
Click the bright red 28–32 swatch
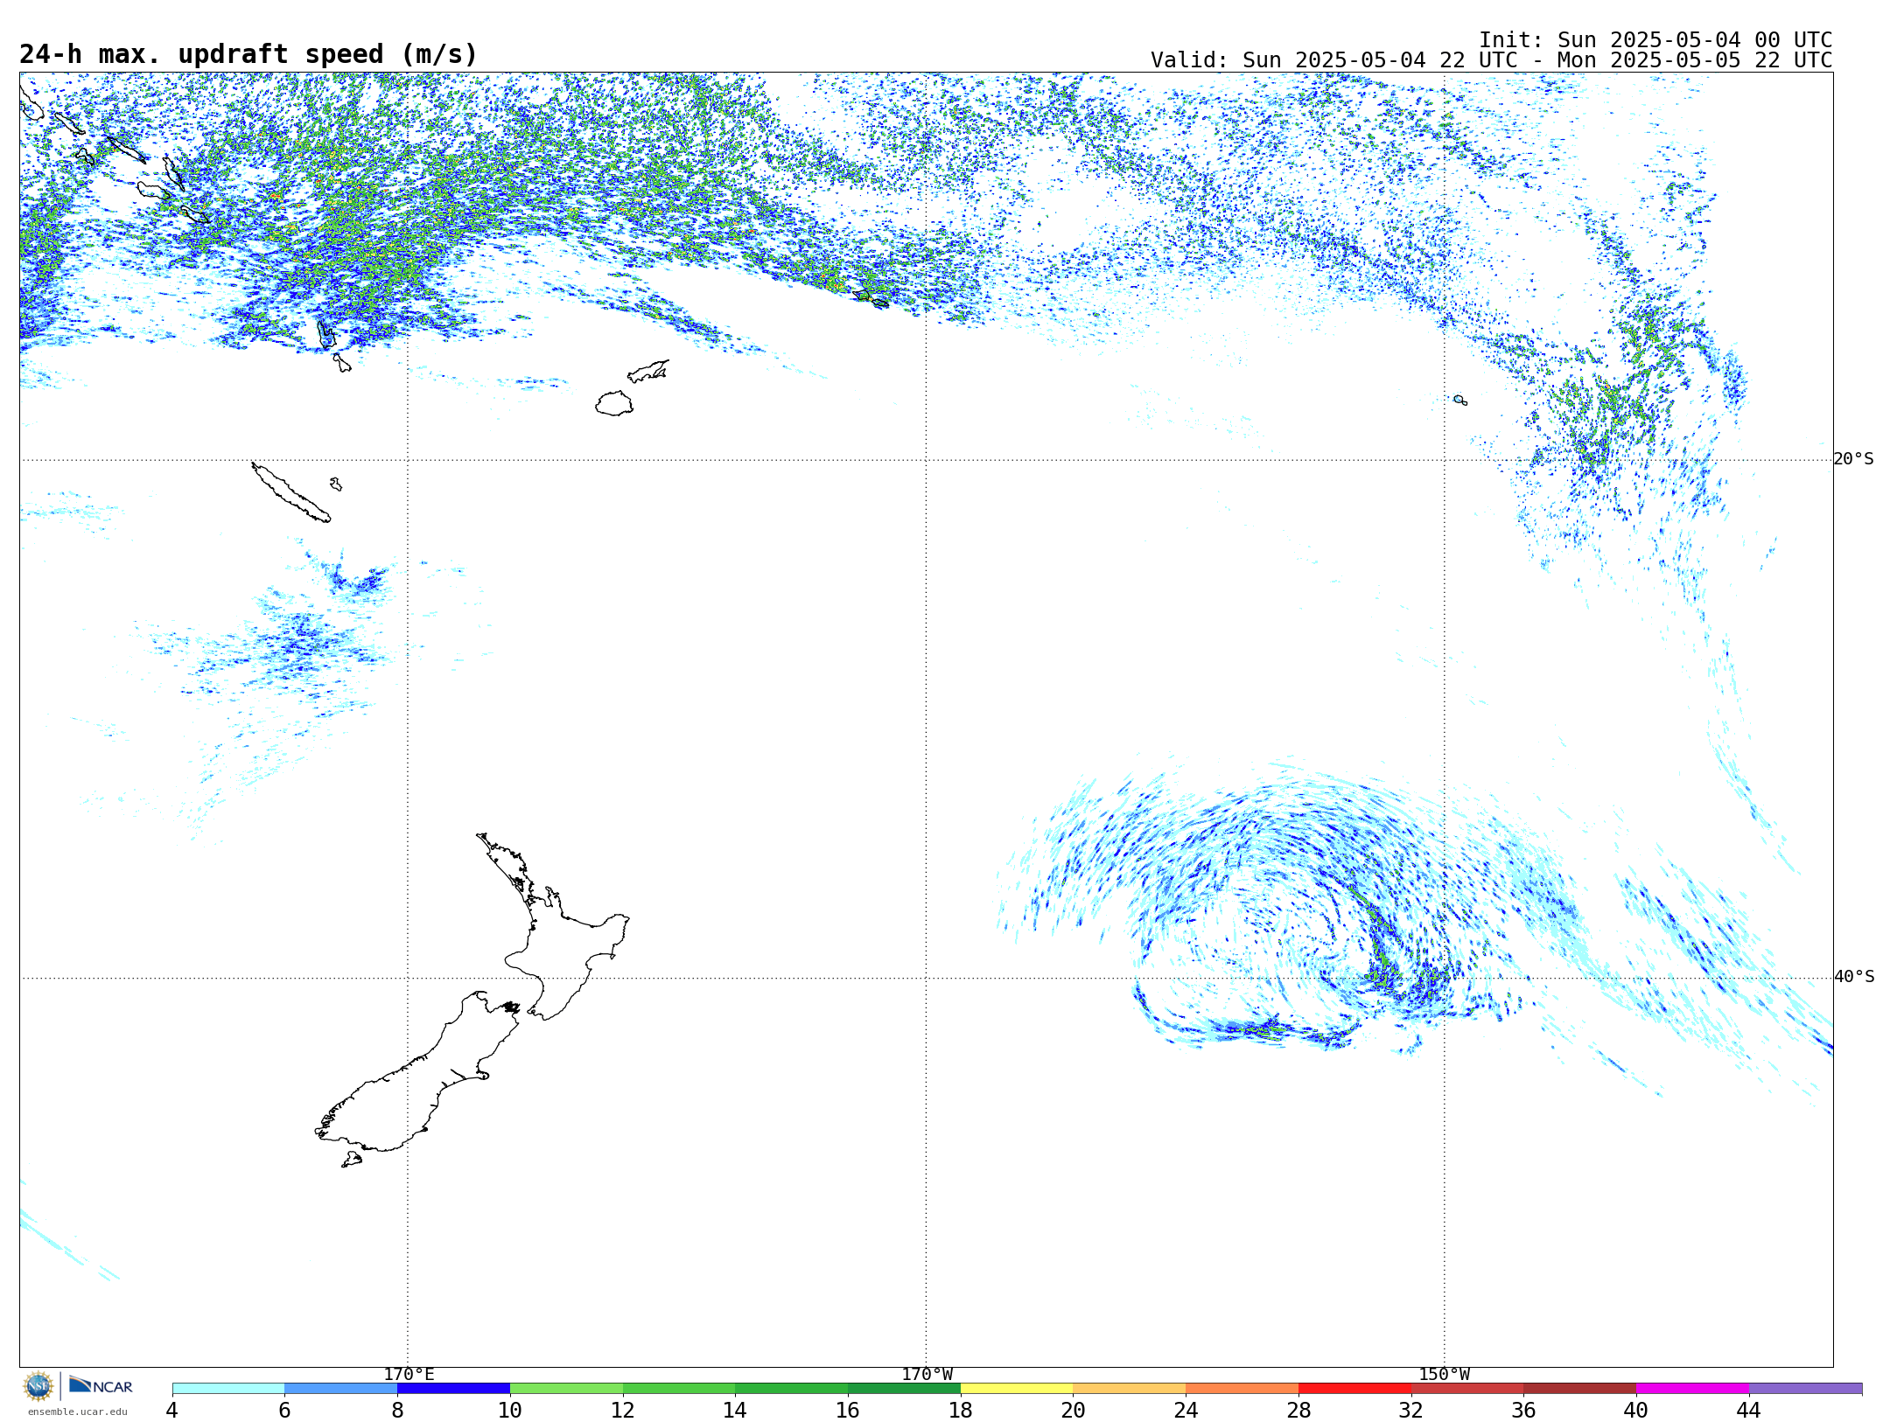coord(1354,1388)
